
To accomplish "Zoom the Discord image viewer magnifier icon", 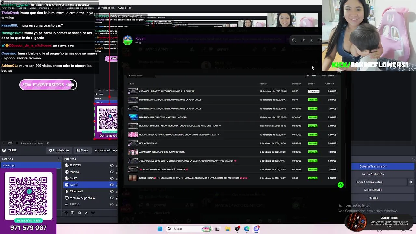I will [x=294, y=40].
